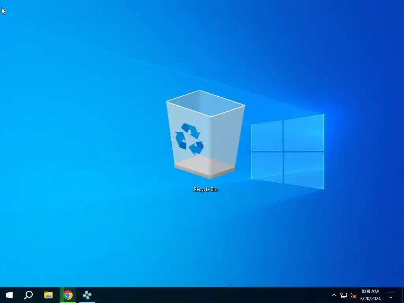Image resolution: width=404 pixels, height=303 pixels.
Task: Launch File Explorer from taskbar
Action: [x=48, y=295]
